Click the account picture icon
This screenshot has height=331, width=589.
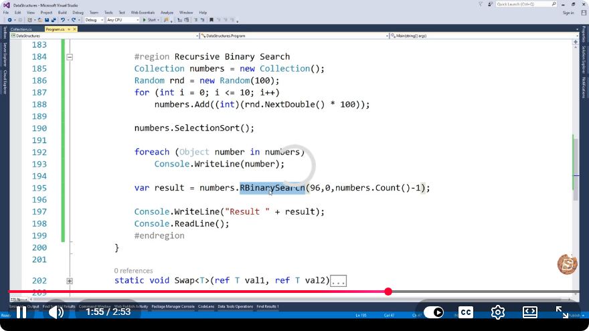pyautogui.click(x=584, y=13)
